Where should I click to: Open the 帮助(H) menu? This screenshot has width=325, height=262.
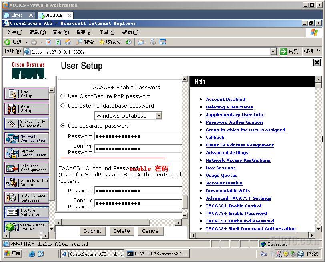[x=130, y=32]
